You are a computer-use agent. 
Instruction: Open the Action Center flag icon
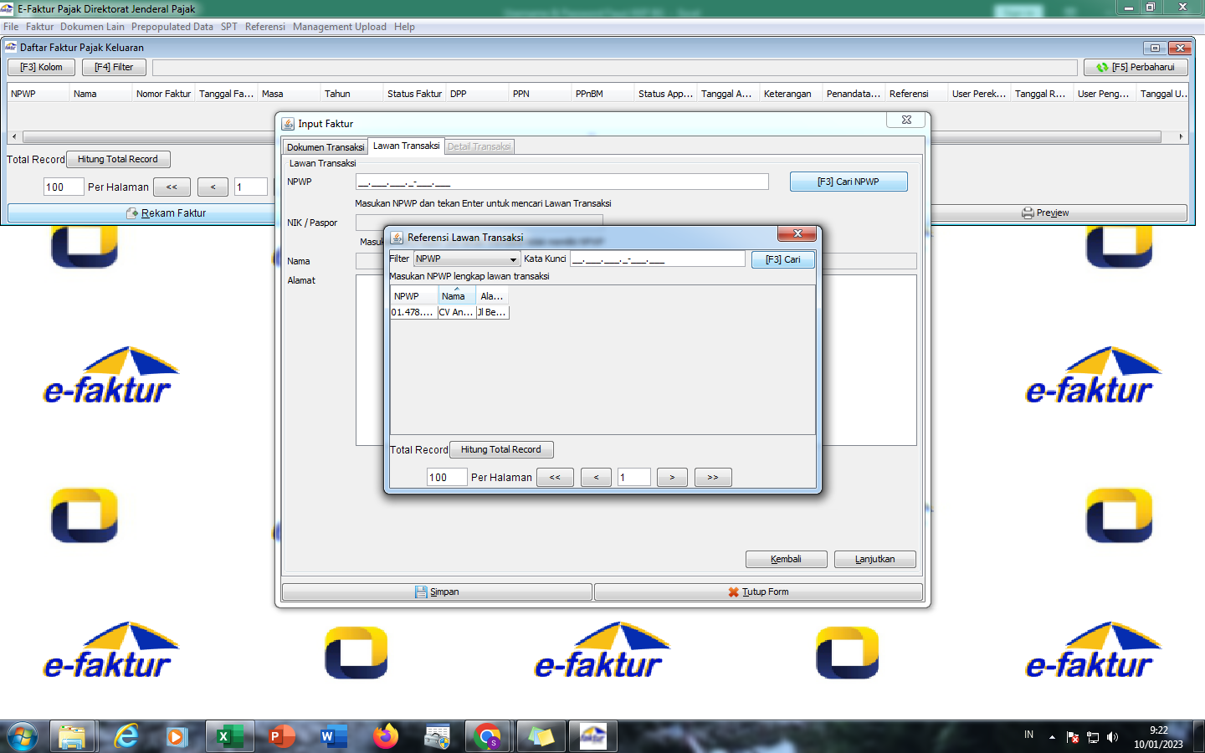(x=1073, y=737)
